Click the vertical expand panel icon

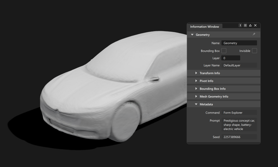(x=240, y=25)
